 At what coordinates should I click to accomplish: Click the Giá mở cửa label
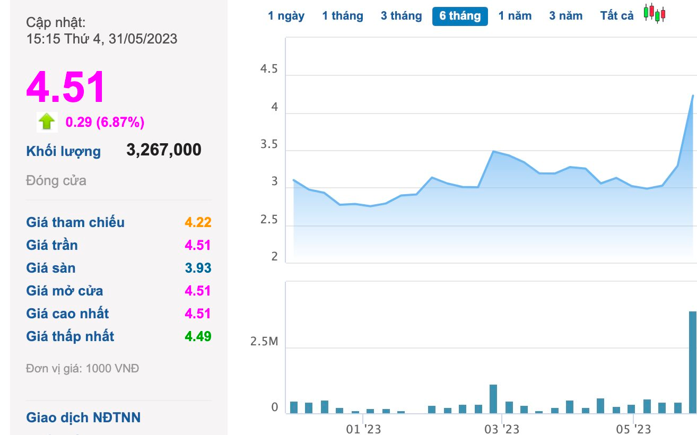pos(65,291)
